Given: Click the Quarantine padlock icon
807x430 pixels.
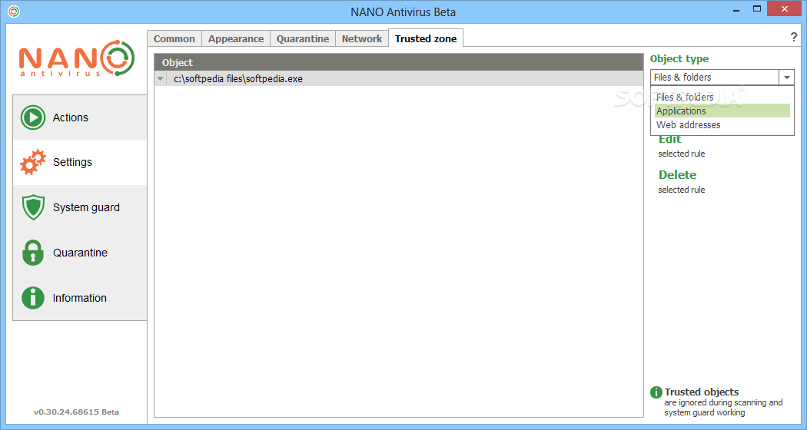Looking at the screenshot, I should 33,253.
